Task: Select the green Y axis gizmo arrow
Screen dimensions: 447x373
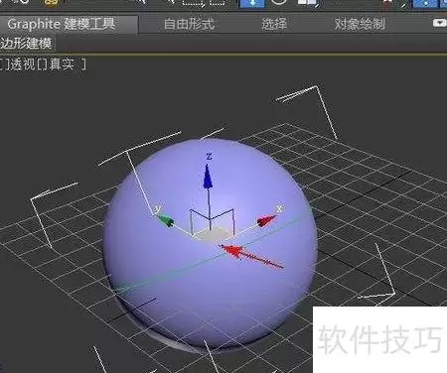Action: coord(166,220)
